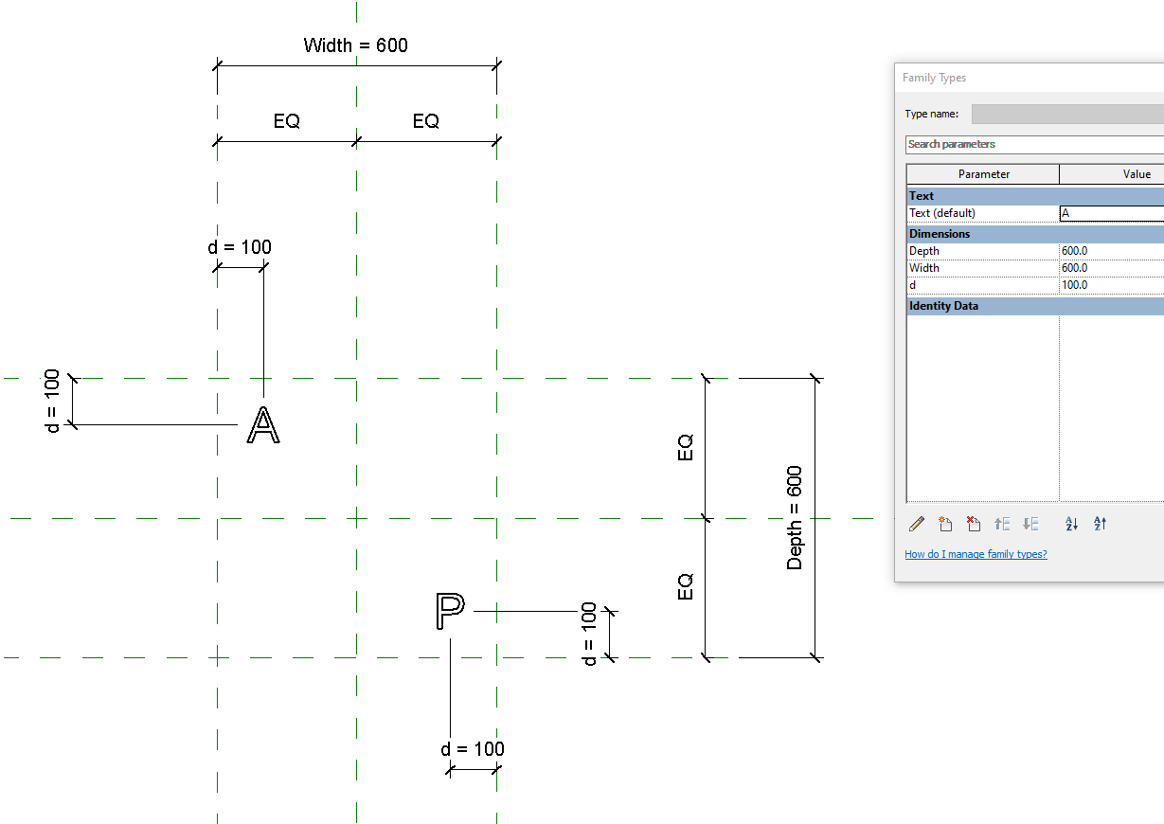The image size is (1164, 824).
Task: Select the Depth value 600.0
Action: point(1075,250)
